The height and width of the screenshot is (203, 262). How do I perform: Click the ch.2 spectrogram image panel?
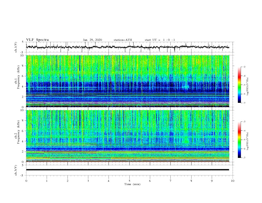click(x=127, y=136)
